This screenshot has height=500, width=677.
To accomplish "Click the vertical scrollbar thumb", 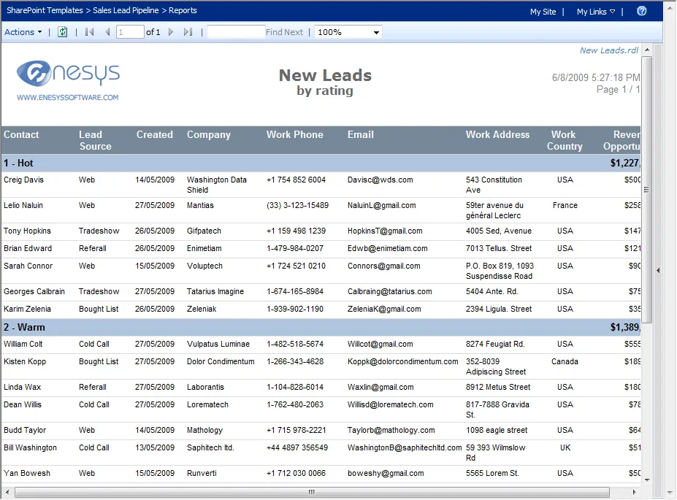I will tap(646, 190).
